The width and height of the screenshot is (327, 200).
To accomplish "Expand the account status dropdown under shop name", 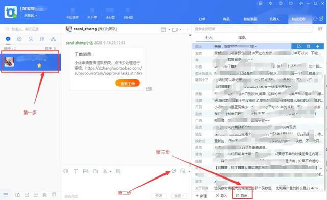I will [31, 16].
